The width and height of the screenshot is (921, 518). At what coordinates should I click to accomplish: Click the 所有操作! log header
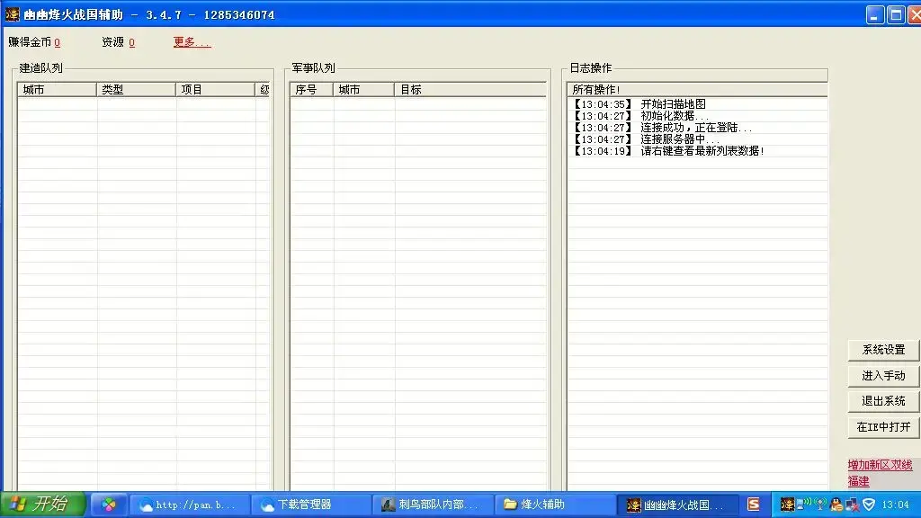click(697, 89)
